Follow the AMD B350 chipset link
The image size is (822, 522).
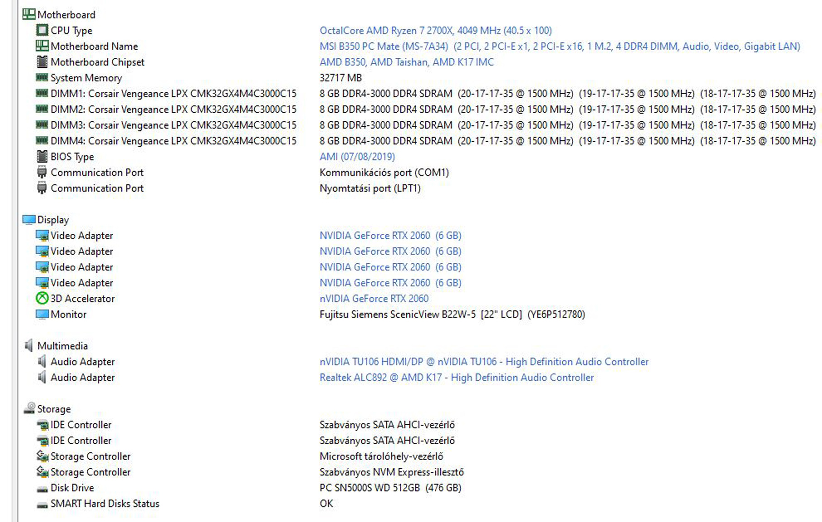click(x=407, y=62)
